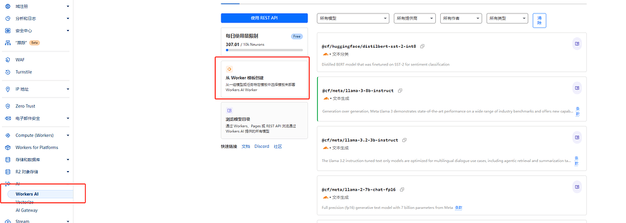Click the Turnstile refresh icon

click(7, 72)
